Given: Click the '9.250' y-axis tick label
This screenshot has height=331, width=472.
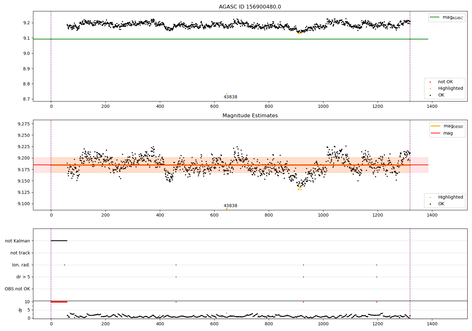Looking at the screenshot, I should [x=24, y=135].
